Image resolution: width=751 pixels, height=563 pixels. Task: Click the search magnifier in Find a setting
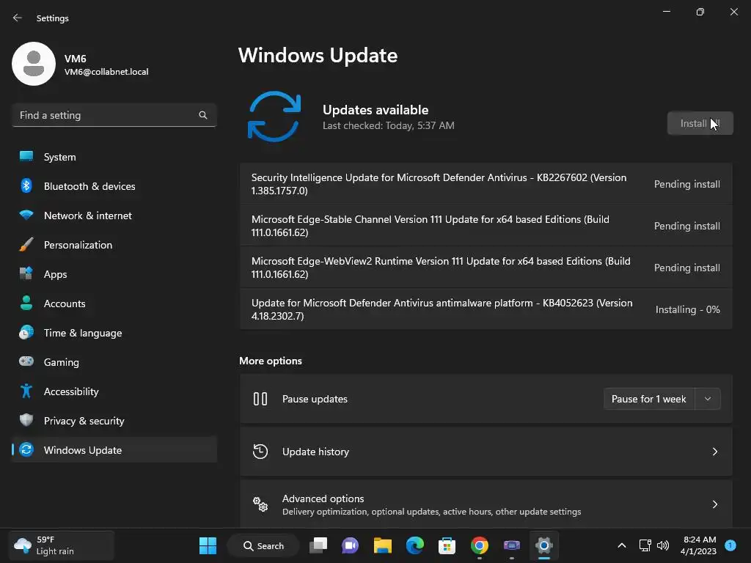pyautogui.click(x=203, y=115)
